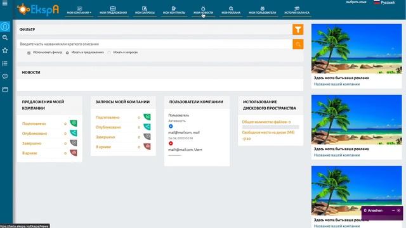Screen dimensions: 406x228
Task: Click red activity indicator above mail@mail.com, User
Action: tap(171, 143)
